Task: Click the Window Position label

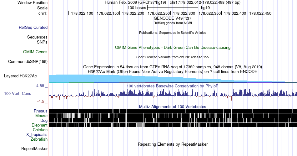Action: coord(33,3)
